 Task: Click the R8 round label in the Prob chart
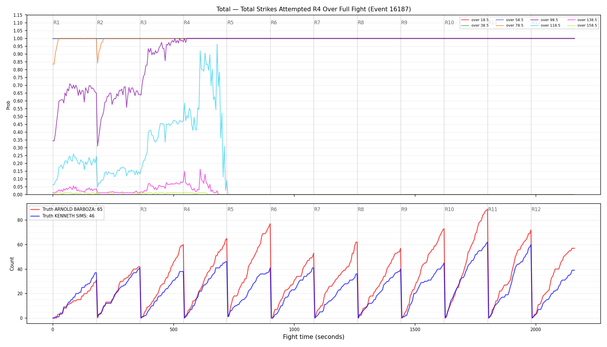(361, 23)
